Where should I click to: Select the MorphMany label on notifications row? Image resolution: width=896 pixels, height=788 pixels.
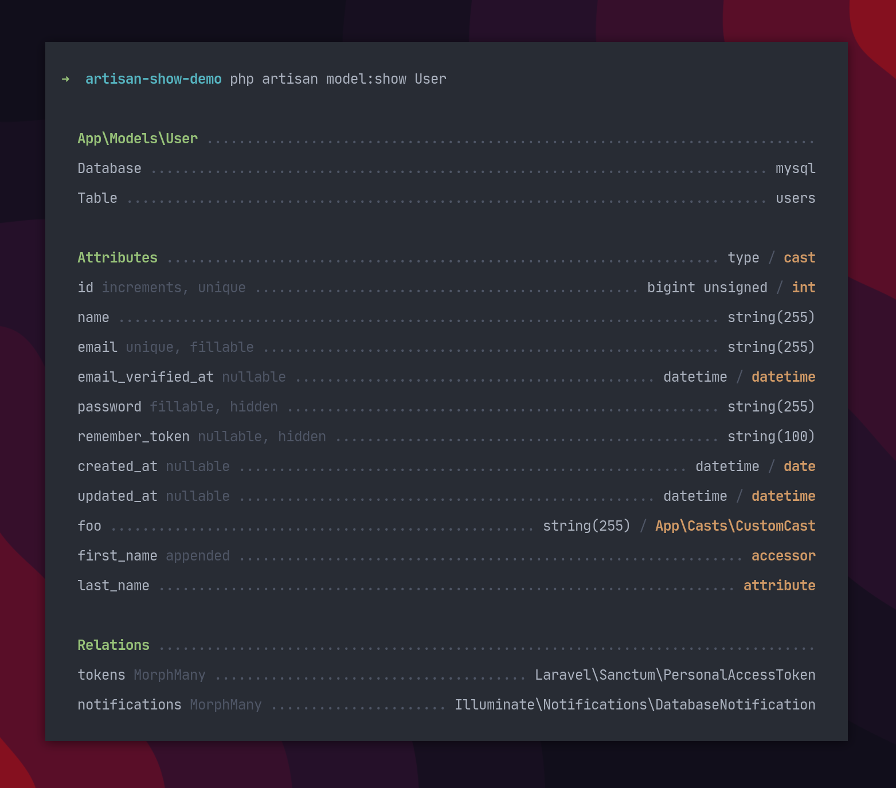pyautogui.click(x=225, y=704)
